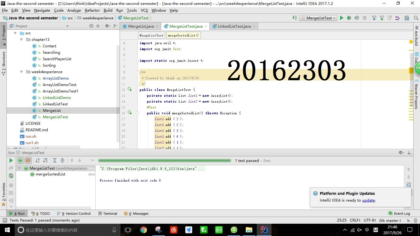Open the Project view selector dropdown arrow
The height and width of the screenshot is (236, 420).
(x=67, y=26)
